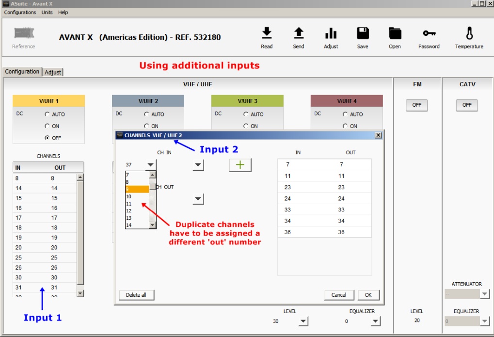Select ON for V/UHF 1 DC

coord(47,126)
